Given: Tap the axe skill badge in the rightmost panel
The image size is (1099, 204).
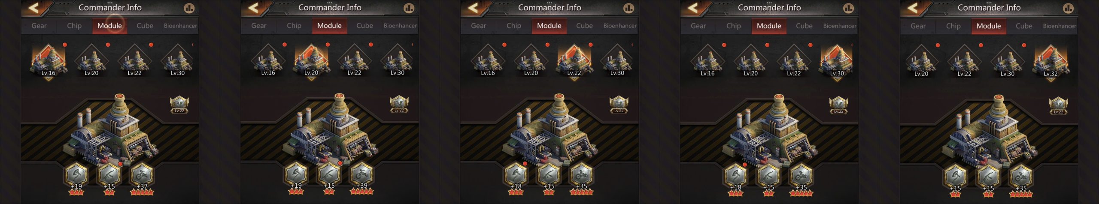Looking at the screenshot, I should point(956,177).
